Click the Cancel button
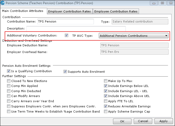Viewport: 175px width, 126px height. tap(143, 121)
